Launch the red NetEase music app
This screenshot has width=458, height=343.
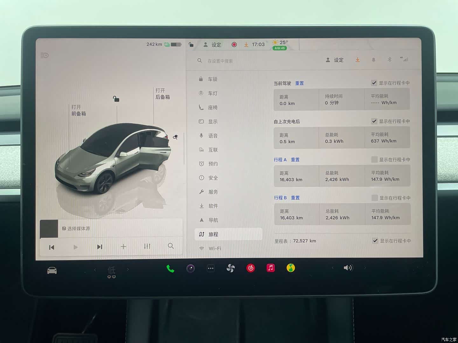coord(251,268)
